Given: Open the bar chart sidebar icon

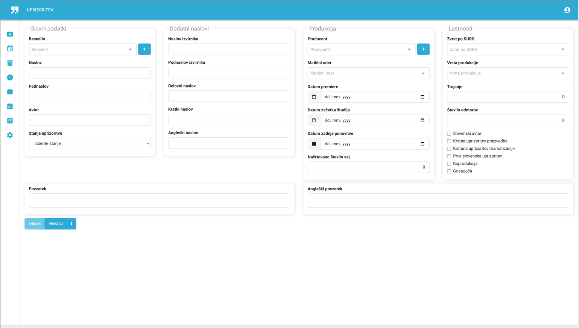Looking at the screenshot, I should coord(10,106).
